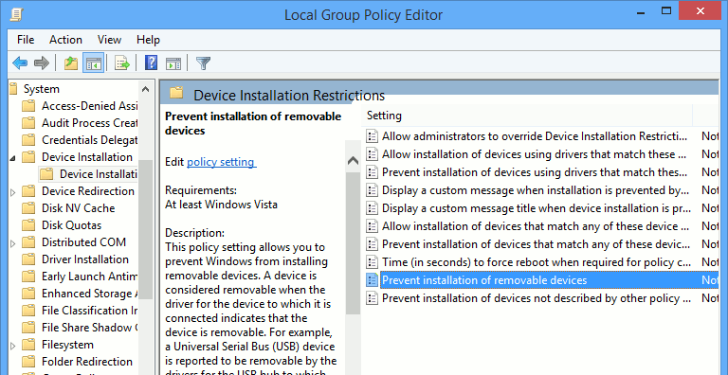Viewport: 728px width, 375px height.
Task: Click the description pane scroll-up arrow
Action: [353, 161]
